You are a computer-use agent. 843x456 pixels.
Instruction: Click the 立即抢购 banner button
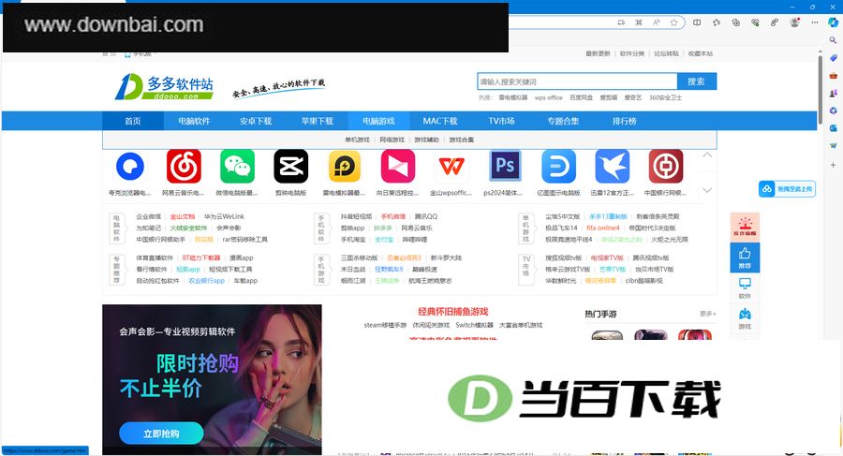[161, 434]
